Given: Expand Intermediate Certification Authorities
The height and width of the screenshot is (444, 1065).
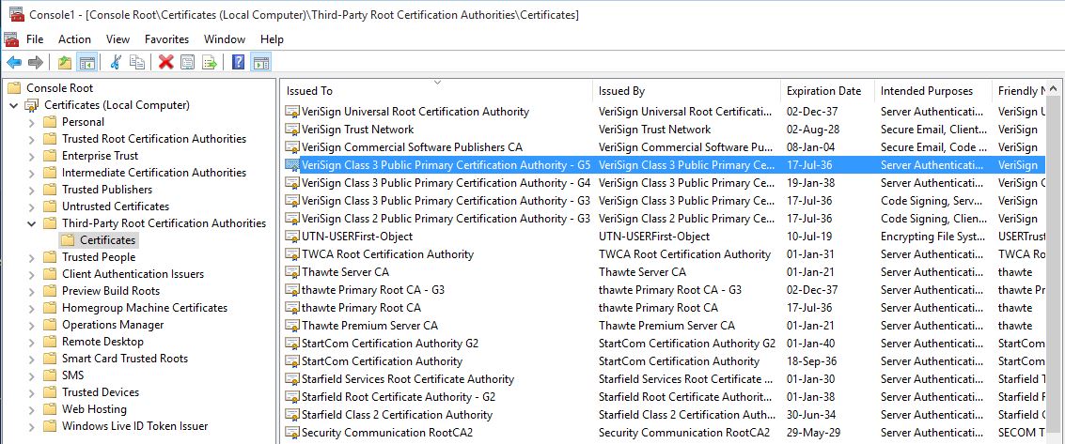Looking at the screenshot, I should 31,173.
